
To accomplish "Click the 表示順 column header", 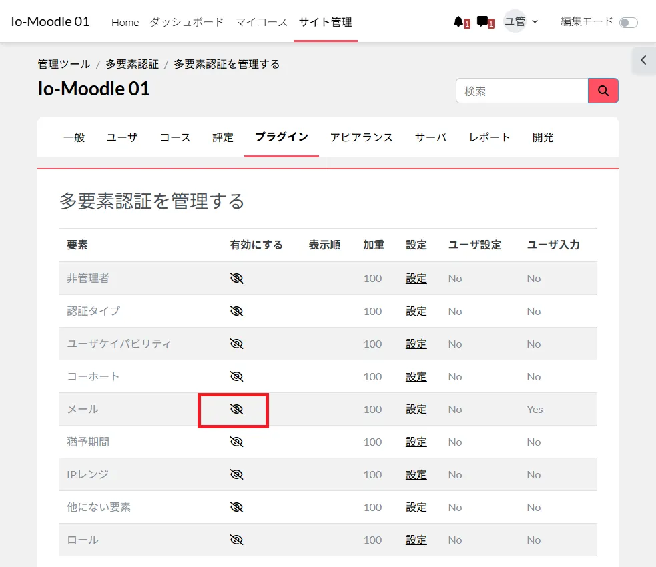I will tap(324, 245).
